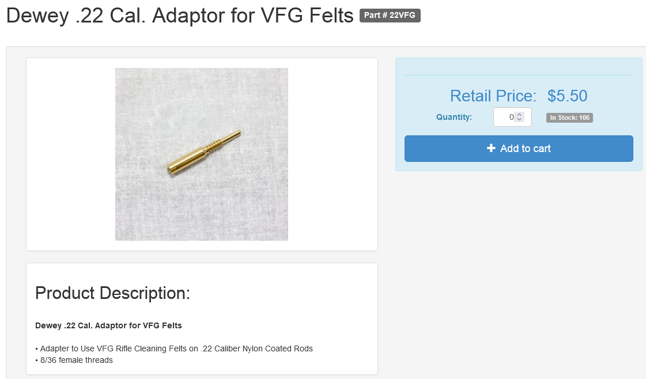The width and height of the screenshot is (646, 379).
Task: Click the In Stock: 106 badge
Action: pyautogui.click(x=569, y=118)
